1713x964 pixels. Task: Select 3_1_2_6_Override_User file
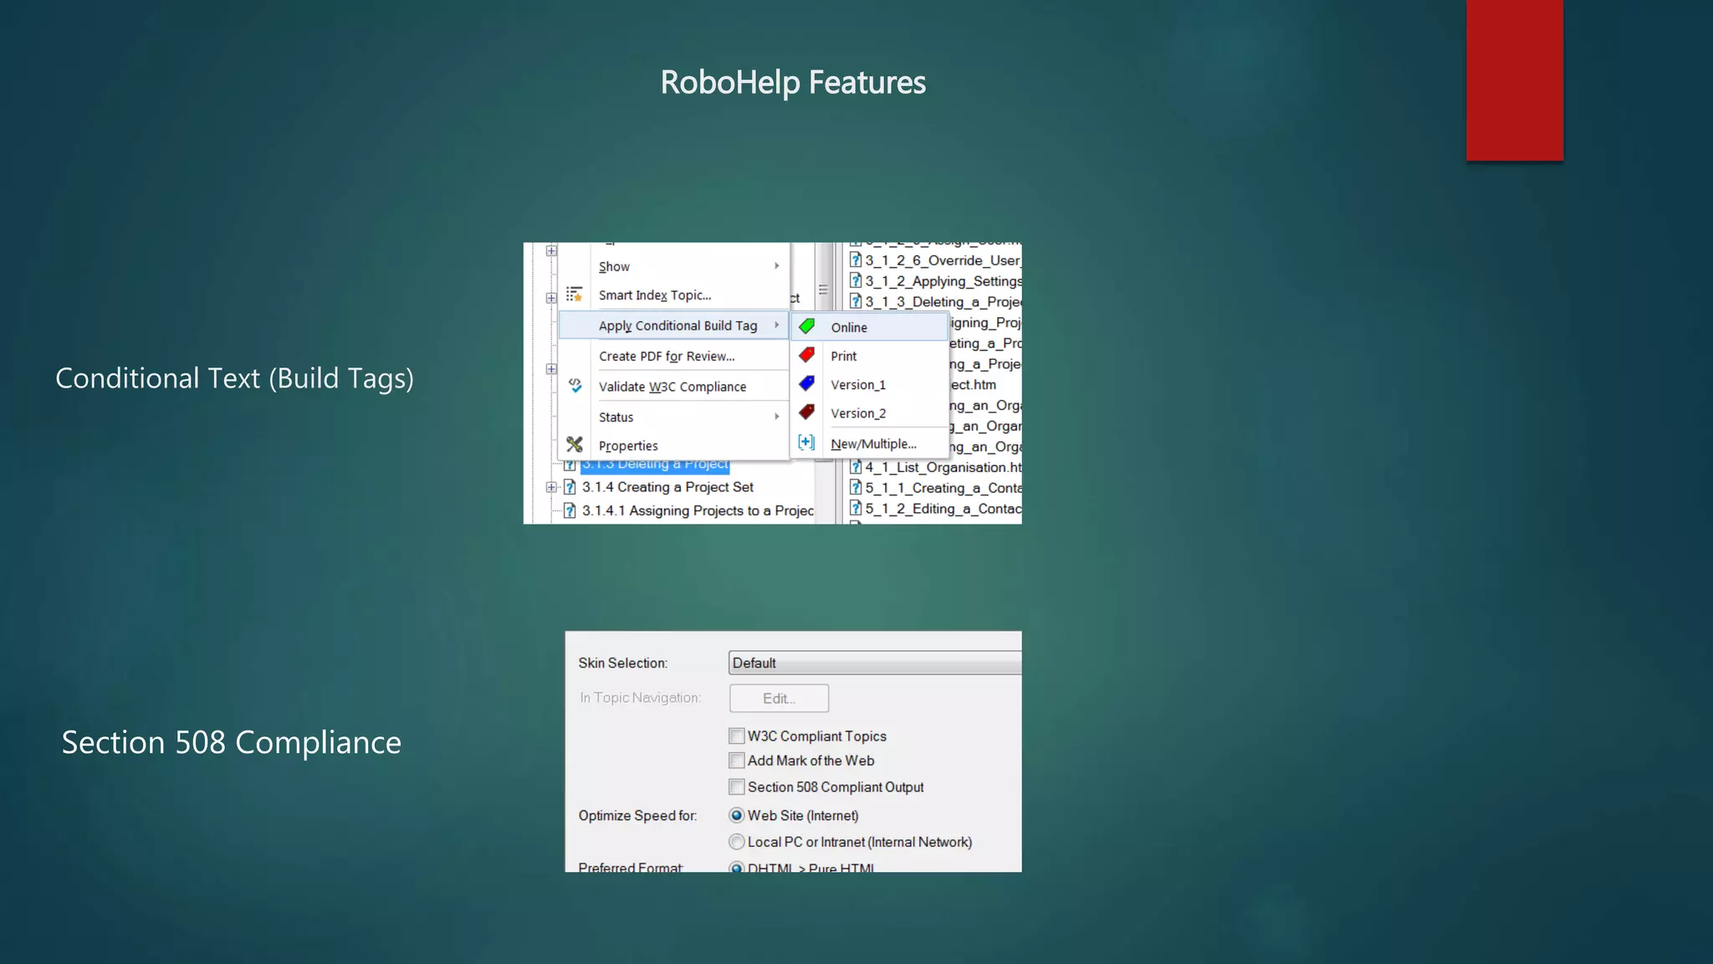(943, 260)
